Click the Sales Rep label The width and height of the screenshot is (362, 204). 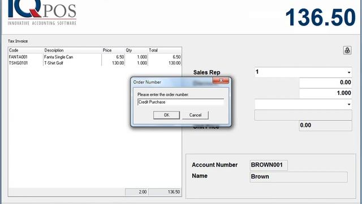tap(206, 73)
